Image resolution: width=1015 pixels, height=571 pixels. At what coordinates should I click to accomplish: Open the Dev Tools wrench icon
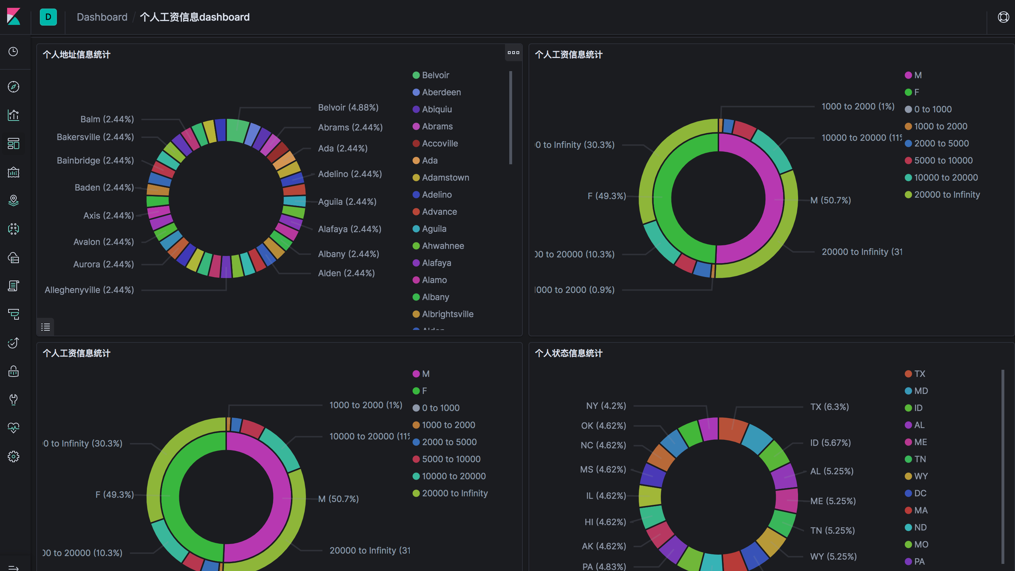(14, 400)
